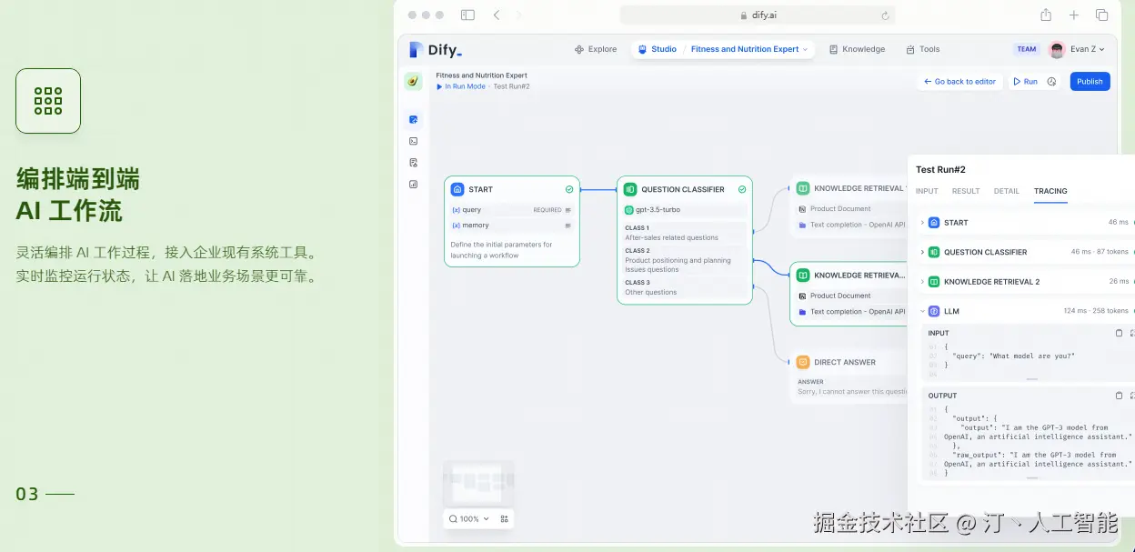This screenshot has width=1135, height=552.
Task: Click the LLM tracing node icon
Action: pos(934,311)
